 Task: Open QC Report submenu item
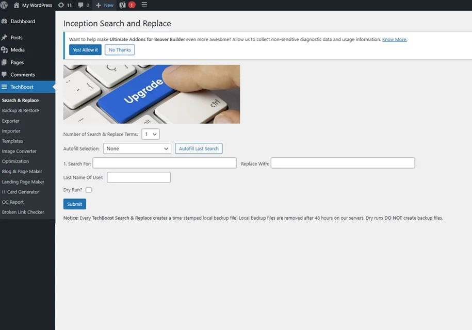point(13,202)
